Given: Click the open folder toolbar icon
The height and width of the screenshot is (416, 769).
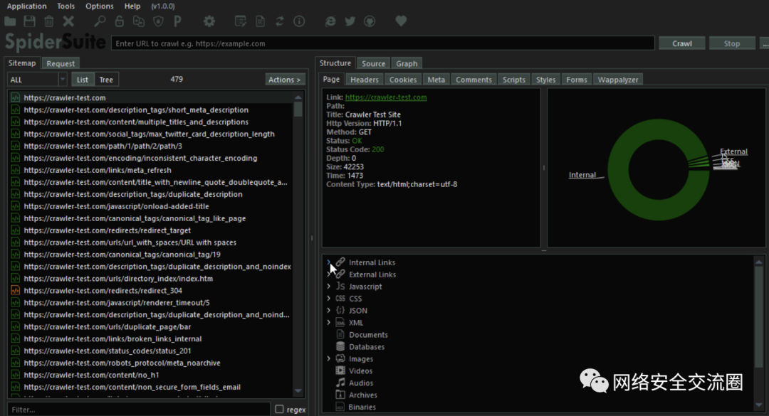Looking at the screenshot, I should pyautogui.click(x=10, y=21).
